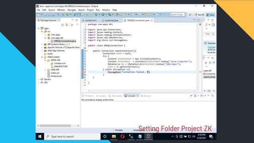Viewport: 254px width, 143px height.
Task: Open the Source menu
Action: tap(52, 10)
